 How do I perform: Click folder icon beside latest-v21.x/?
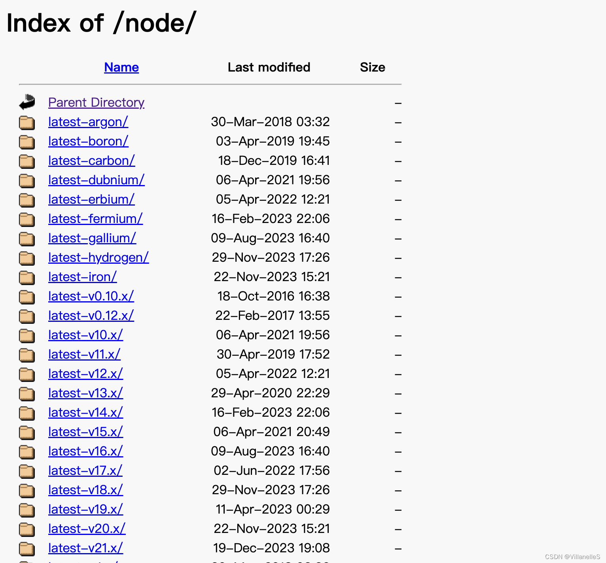pyautogui.click(x=27, y=548)
